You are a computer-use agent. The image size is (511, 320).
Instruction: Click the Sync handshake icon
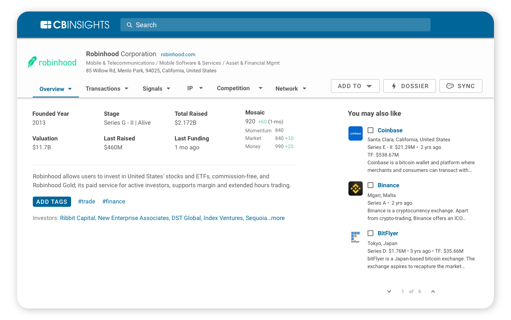tap(450, 86)
